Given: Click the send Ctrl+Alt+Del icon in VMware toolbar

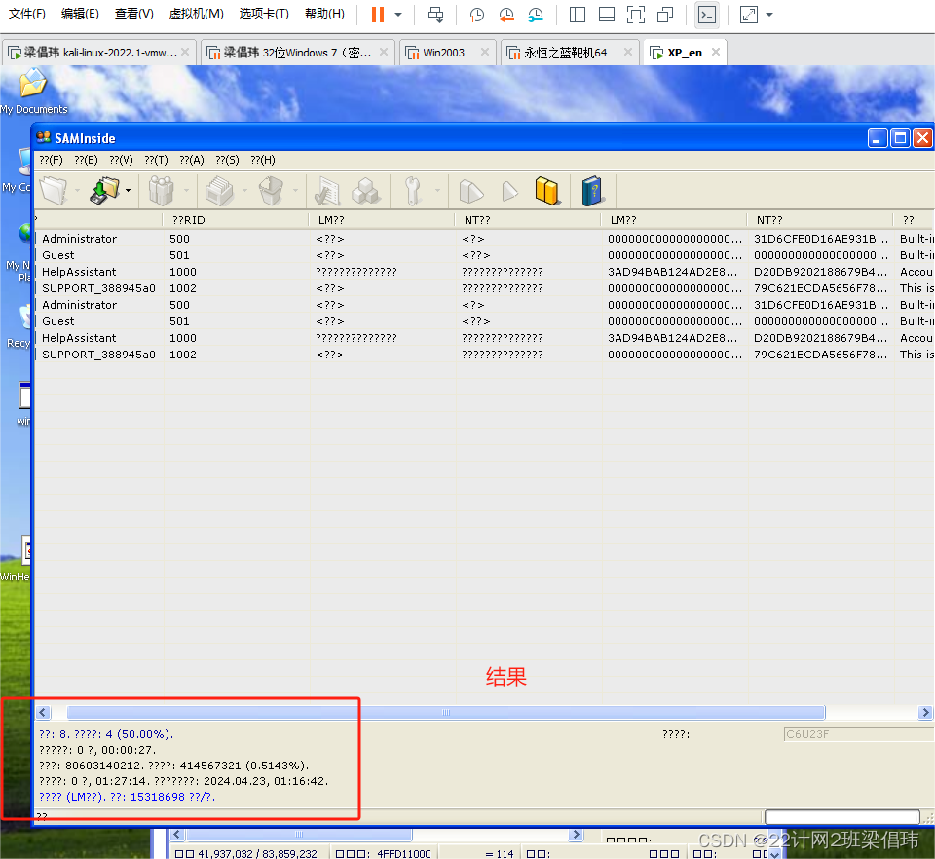Looking at the screenshot, I should [x=435, y=15].
